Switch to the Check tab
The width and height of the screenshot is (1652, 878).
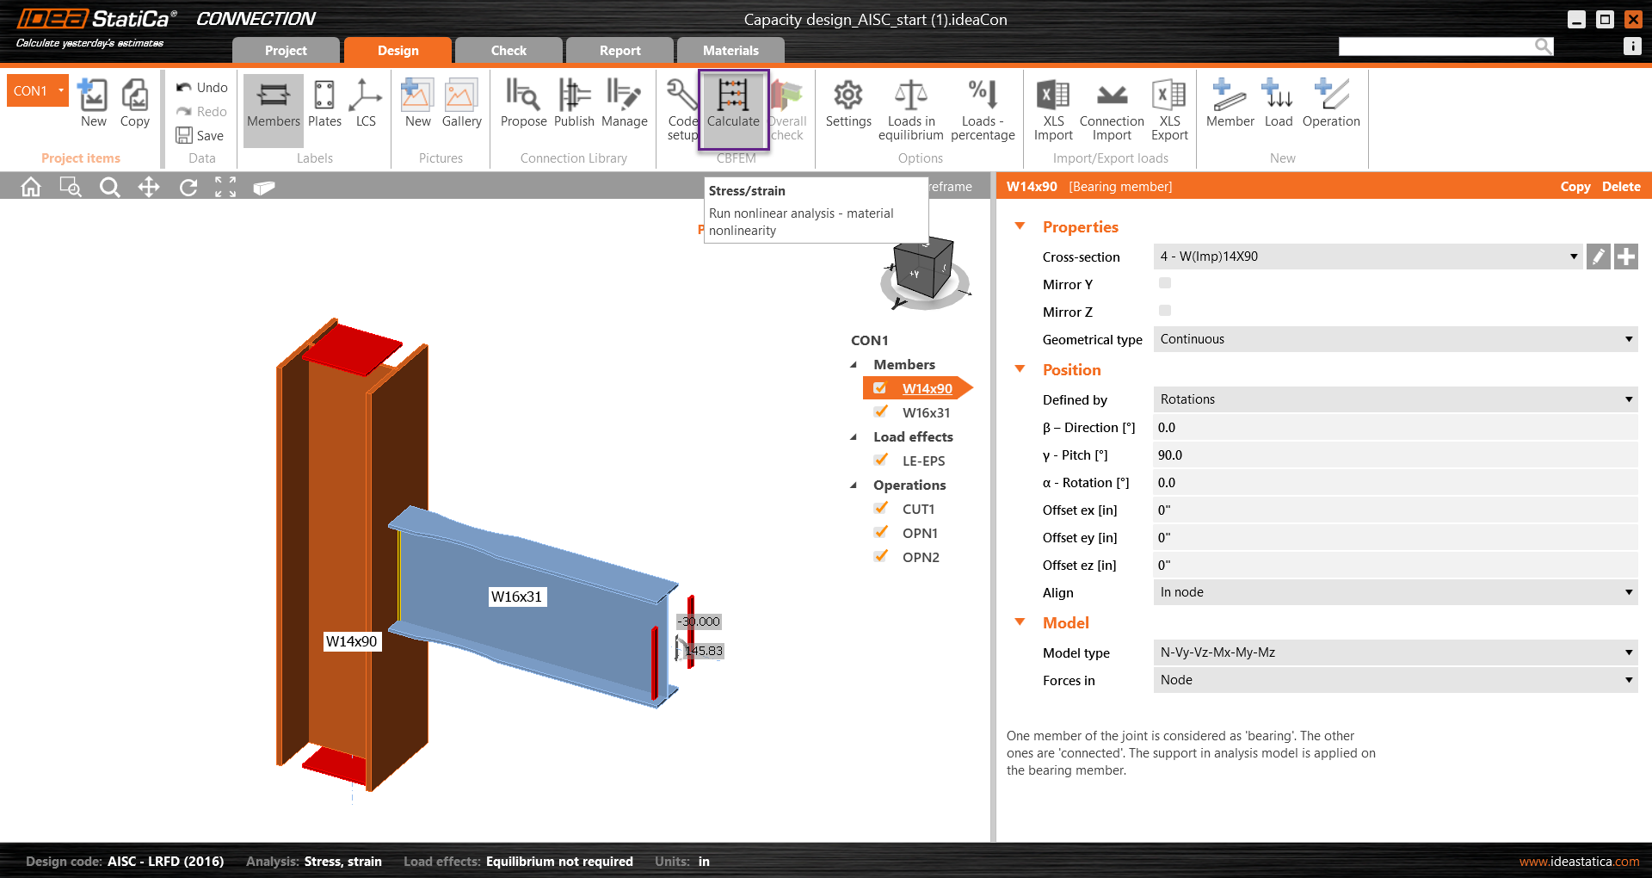pyautogui.click(x=508, y=50)
